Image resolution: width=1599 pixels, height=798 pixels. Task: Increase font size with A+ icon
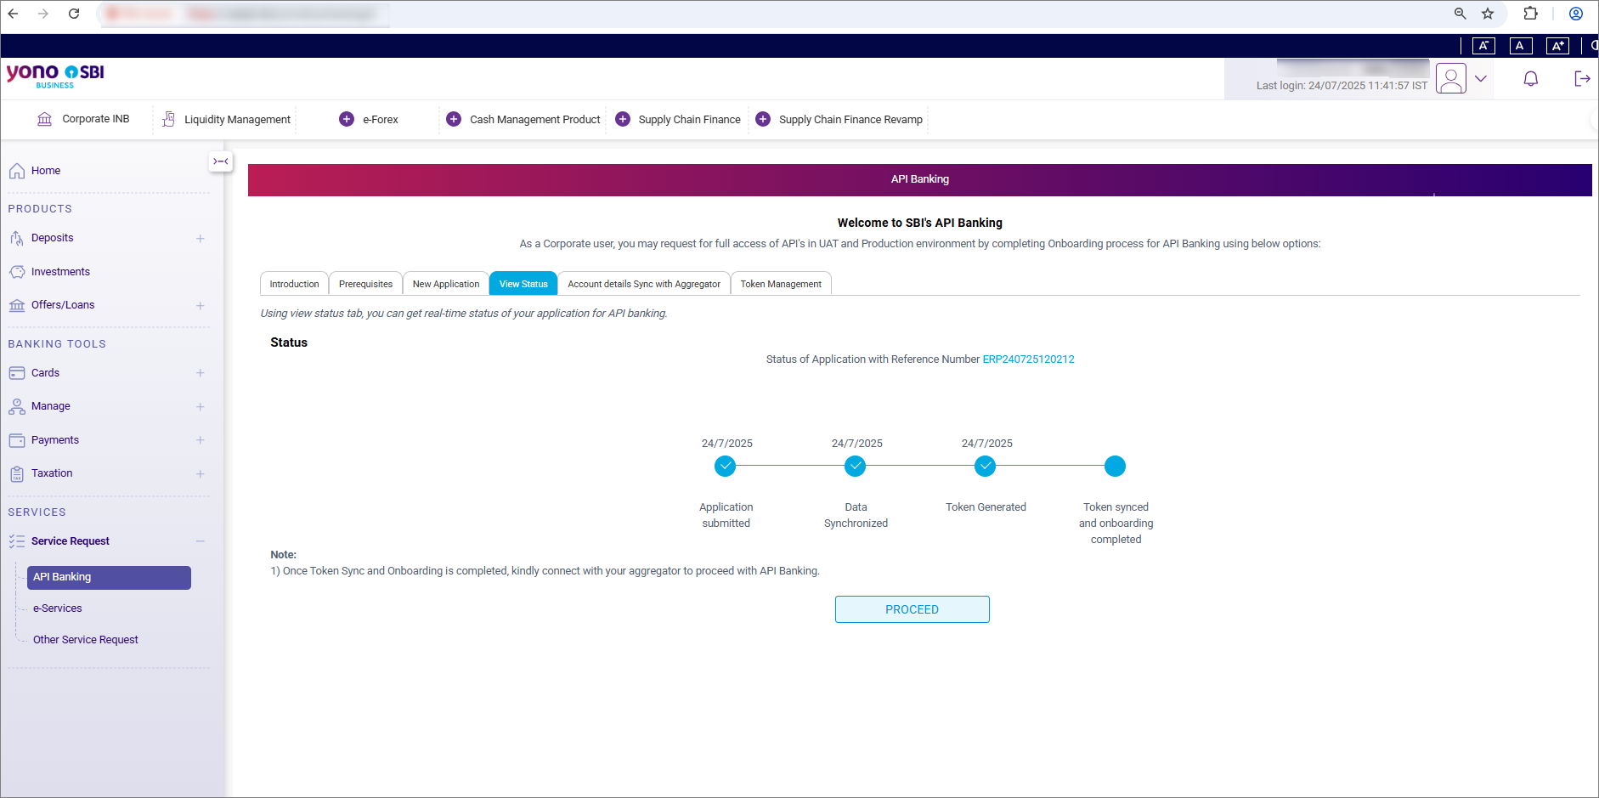tap(1557, 46)
